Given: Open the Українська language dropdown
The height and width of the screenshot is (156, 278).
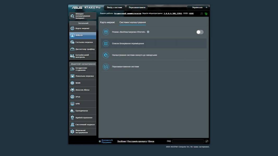Looking at the screenshot, I should click(x=198, y=8).
